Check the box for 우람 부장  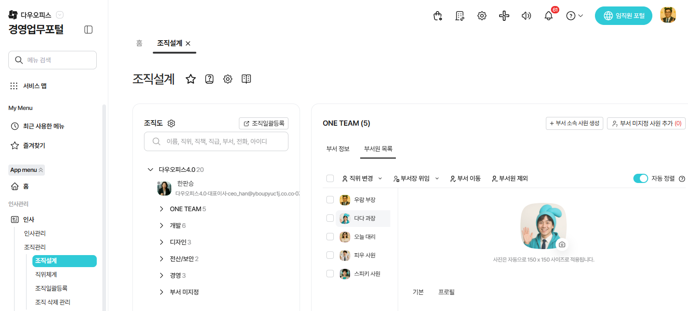click(x=330, y=200)
